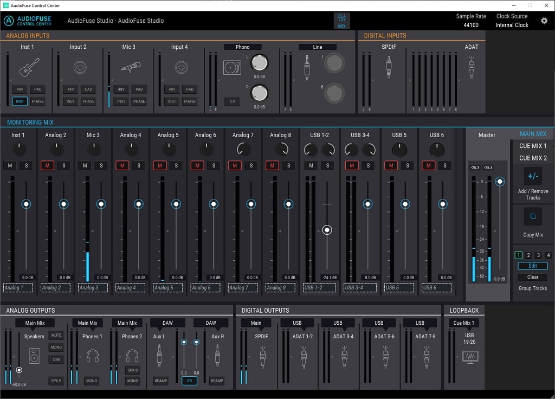Click the Phones 2 headphones icon
The width and height of the screenshot is (555, 399).
[132, 355]
